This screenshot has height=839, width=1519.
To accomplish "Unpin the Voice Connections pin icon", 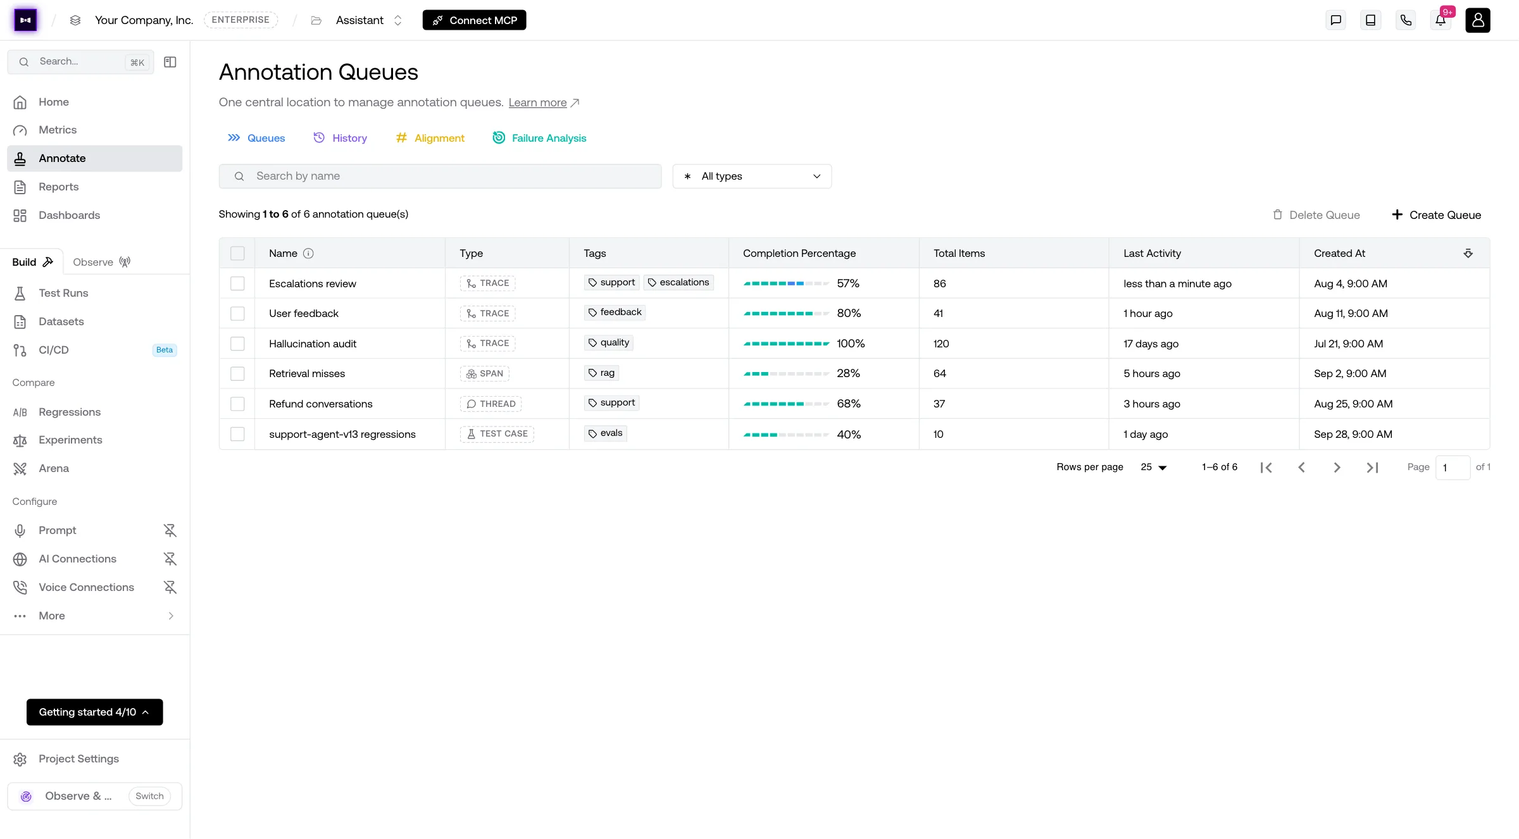I will (170, 587).
